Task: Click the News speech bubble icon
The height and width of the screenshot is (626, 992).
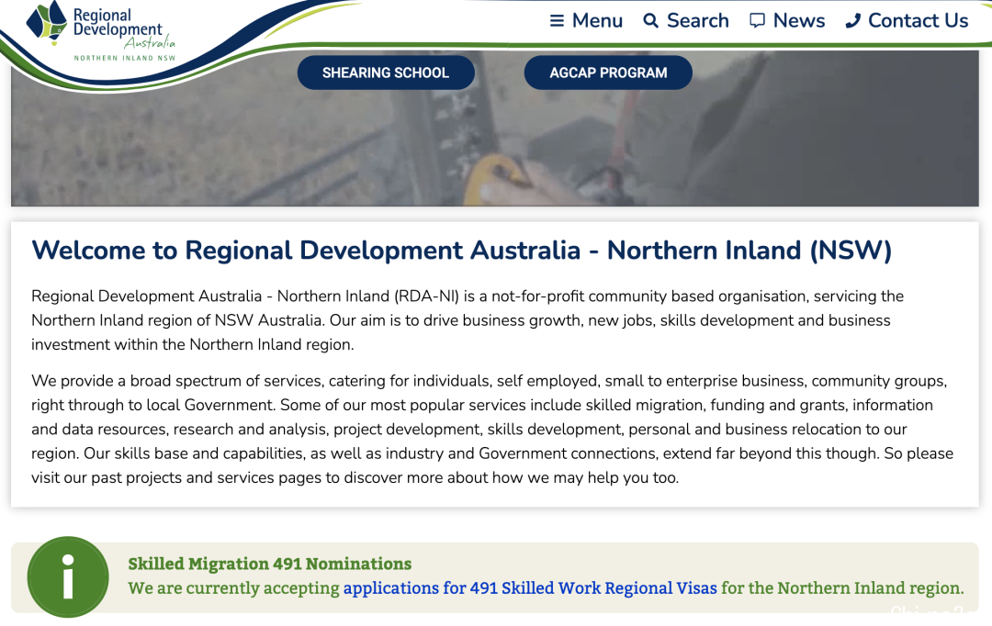Action: (757, 21)
